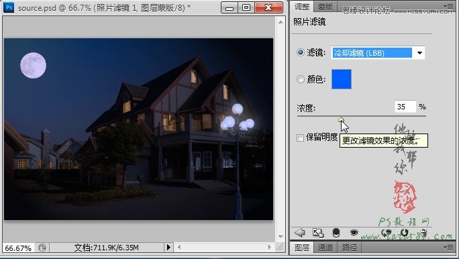Open document info flyout arrow in status bar
Screen dimensions: 459x259
click(168, 248)
